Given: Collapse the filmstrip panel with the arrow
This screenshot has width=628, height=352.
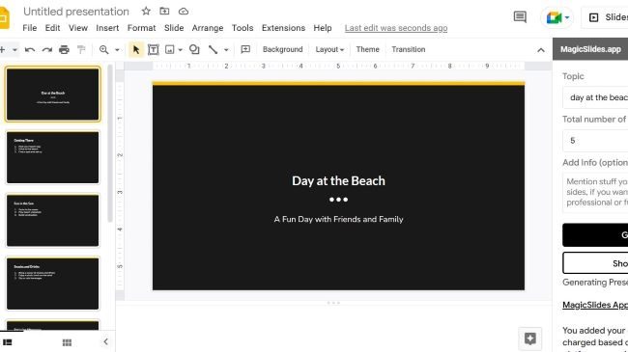Looking at the screenshot, I should point(105,342).
